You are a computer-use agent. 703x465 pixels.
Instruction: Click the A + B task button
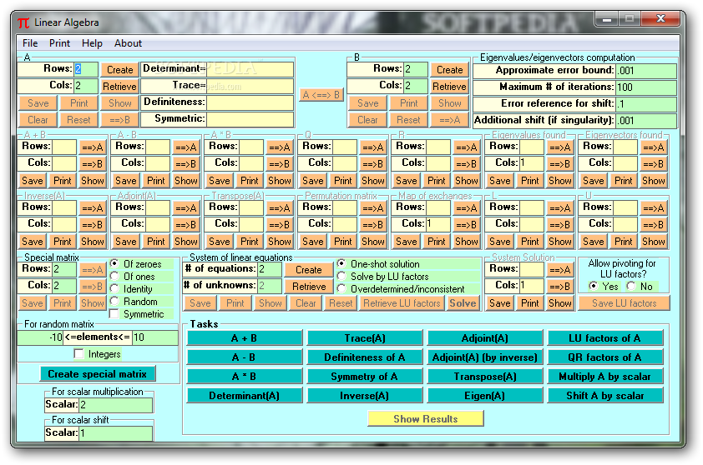coord(245,338)
